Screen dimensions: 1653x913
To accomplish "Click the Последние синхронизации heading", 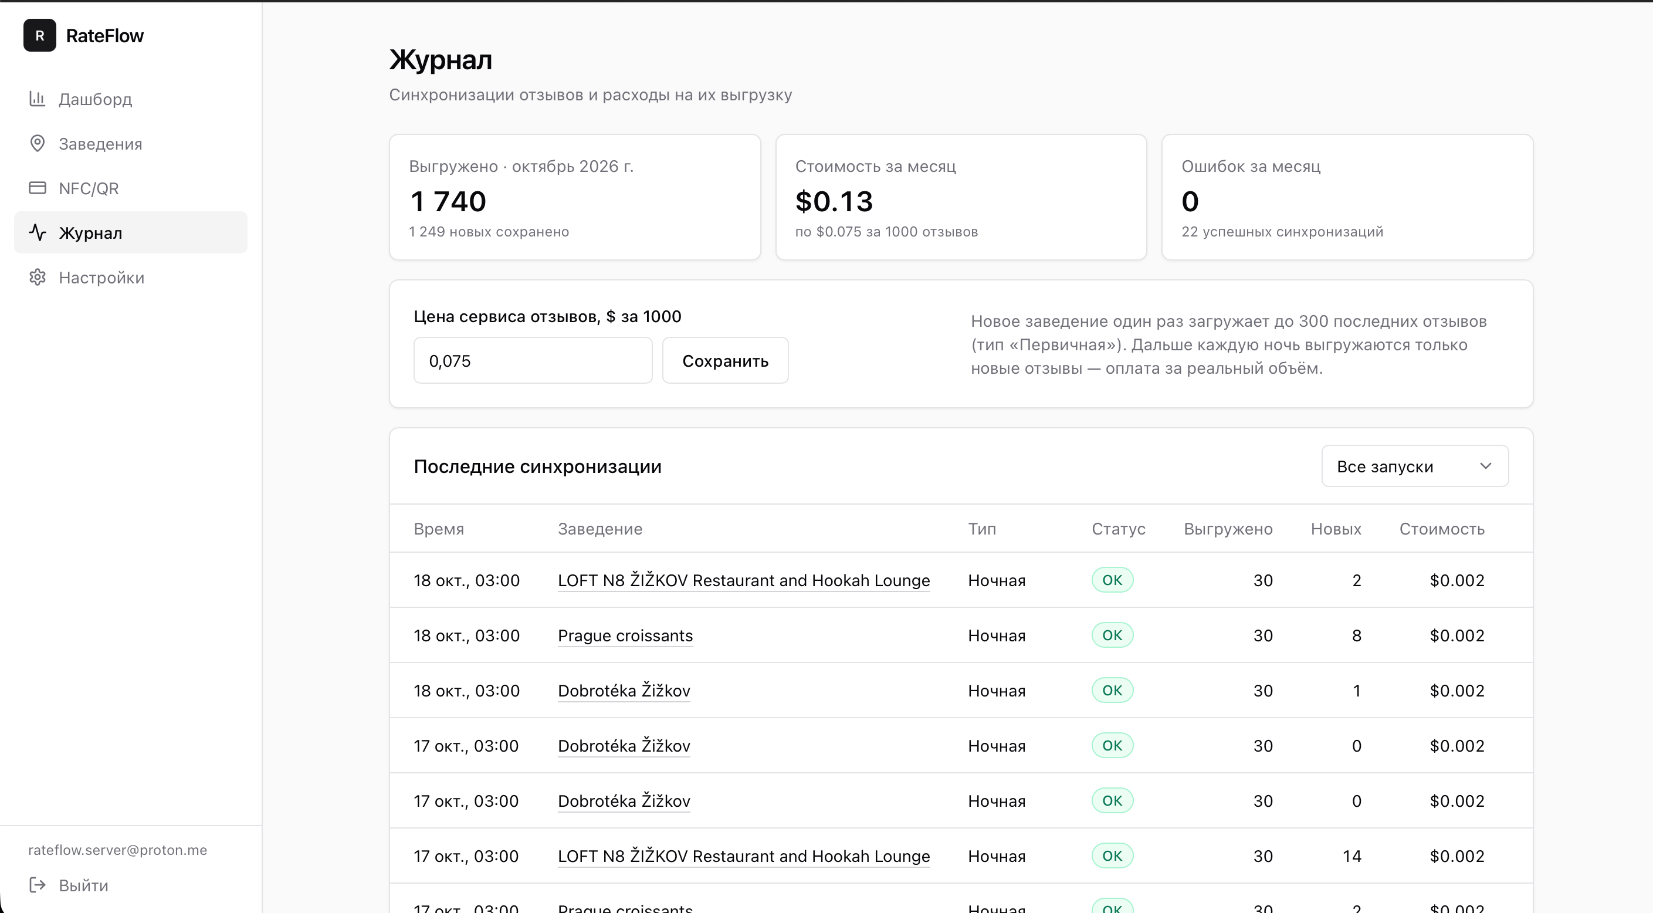I will click(x=537, y=466).
